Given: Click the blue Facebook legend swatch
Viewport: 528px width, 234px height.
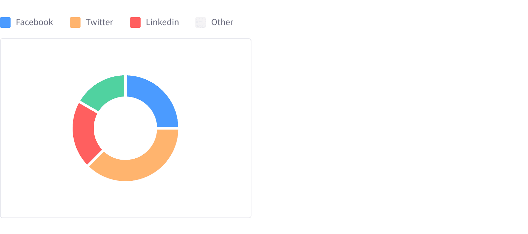Looking at the screenshot, I should pos(5,22).
